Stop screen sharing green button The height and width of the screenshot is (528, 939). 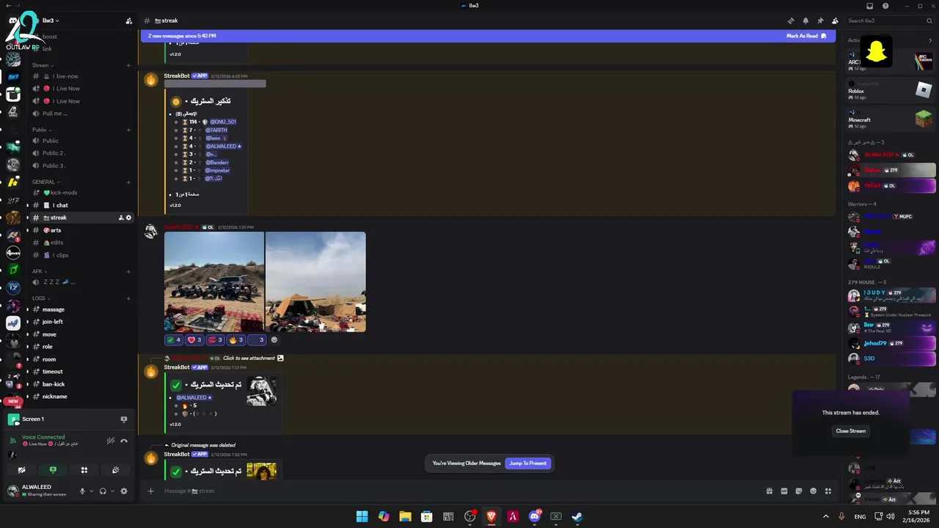[x=53, y=470]
